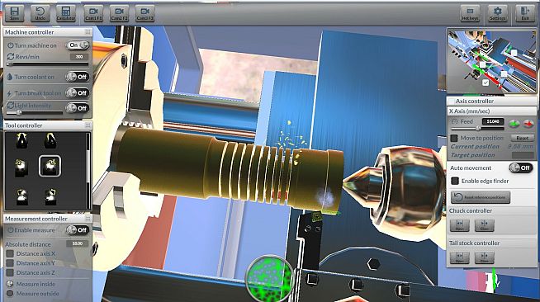Move X axis with green arrow
Screen dimensions: 540x302
[514, 123]
